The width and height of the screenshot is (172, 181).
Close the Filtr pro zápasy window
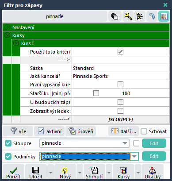165,5
